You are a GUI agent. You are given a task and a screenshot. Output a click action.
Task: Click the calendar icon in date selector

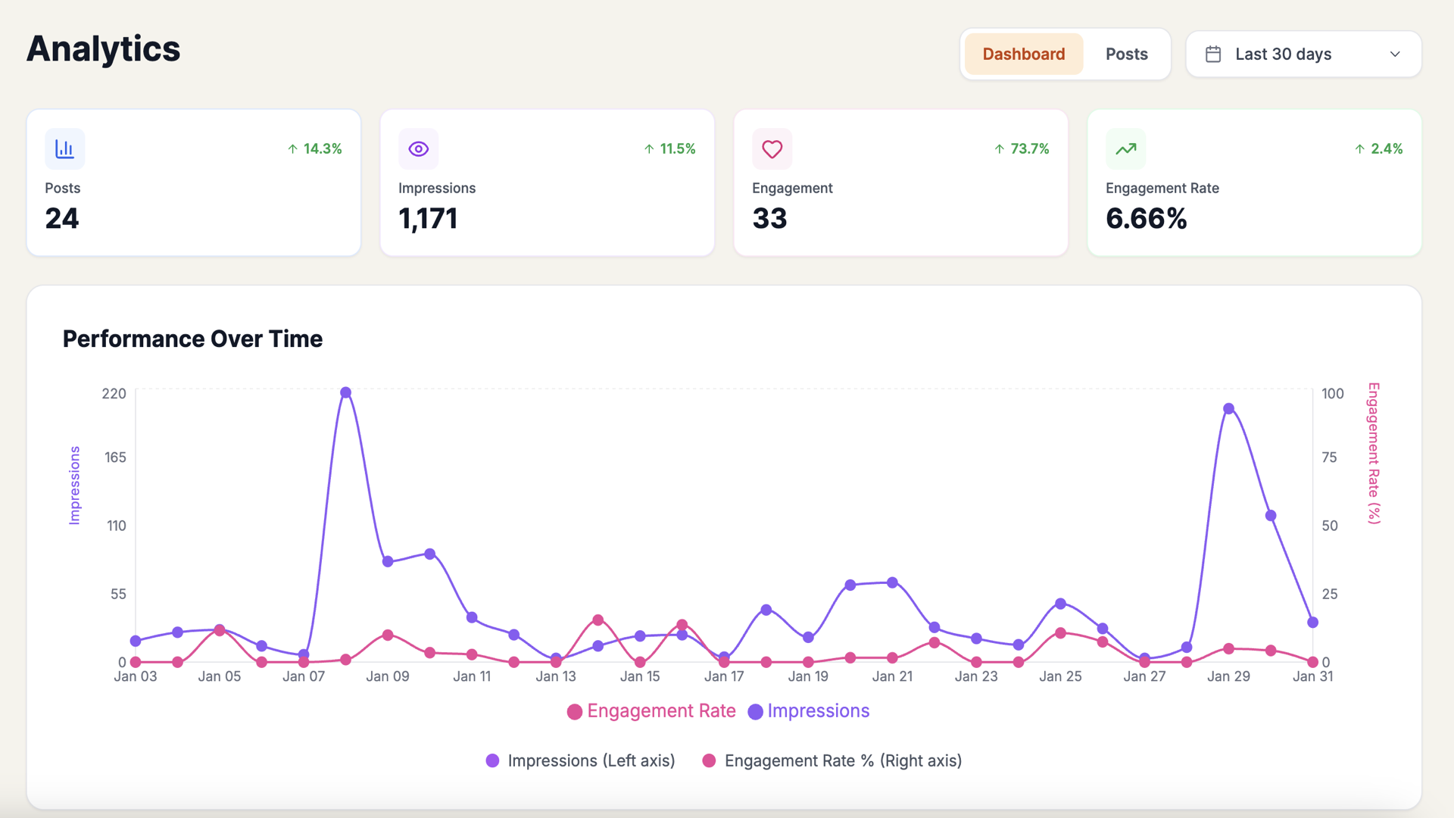point(1213,55)
